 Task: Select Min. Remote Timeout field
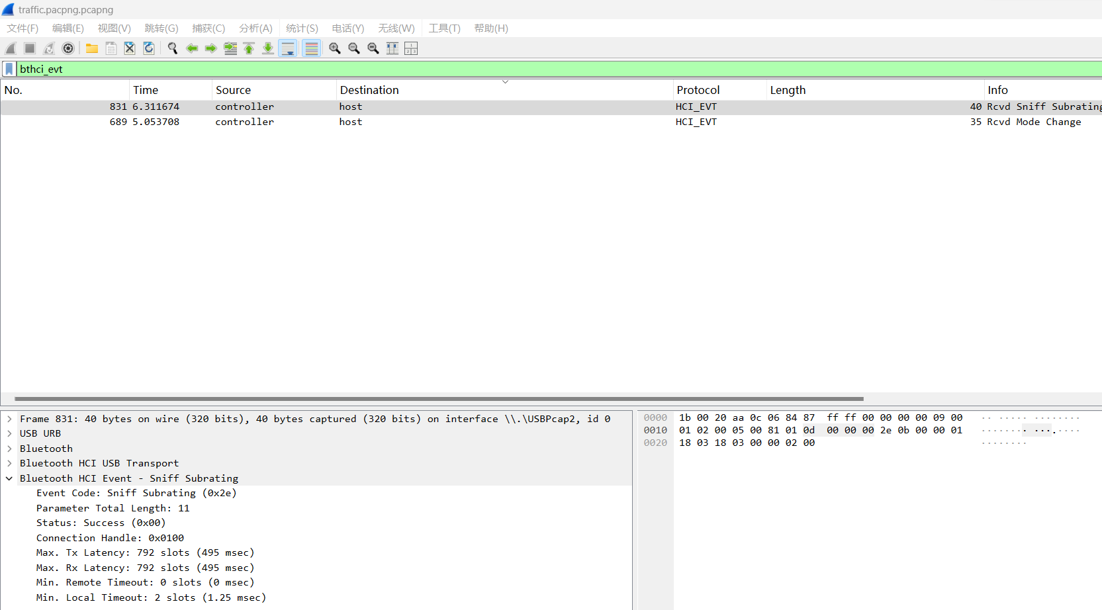[146, 582]
